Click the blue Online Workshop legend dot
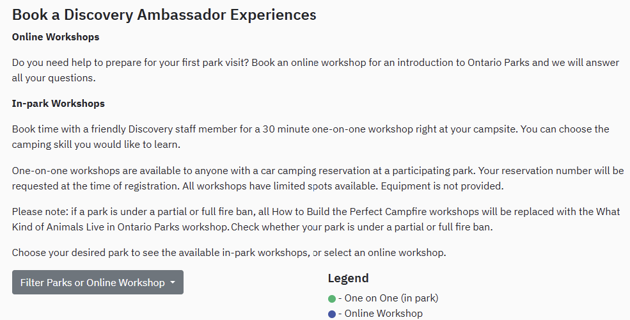Viewport: 630px width, 320px height. coord(332,314)
